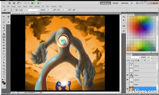Select the Zoom tool in the toolbox
Viewport: 159px width, 95px height.
click(x=4, y=77)
